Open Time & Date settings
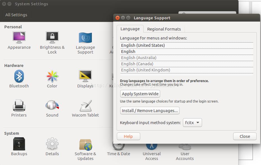261x165 pixels. click(119, 150)
